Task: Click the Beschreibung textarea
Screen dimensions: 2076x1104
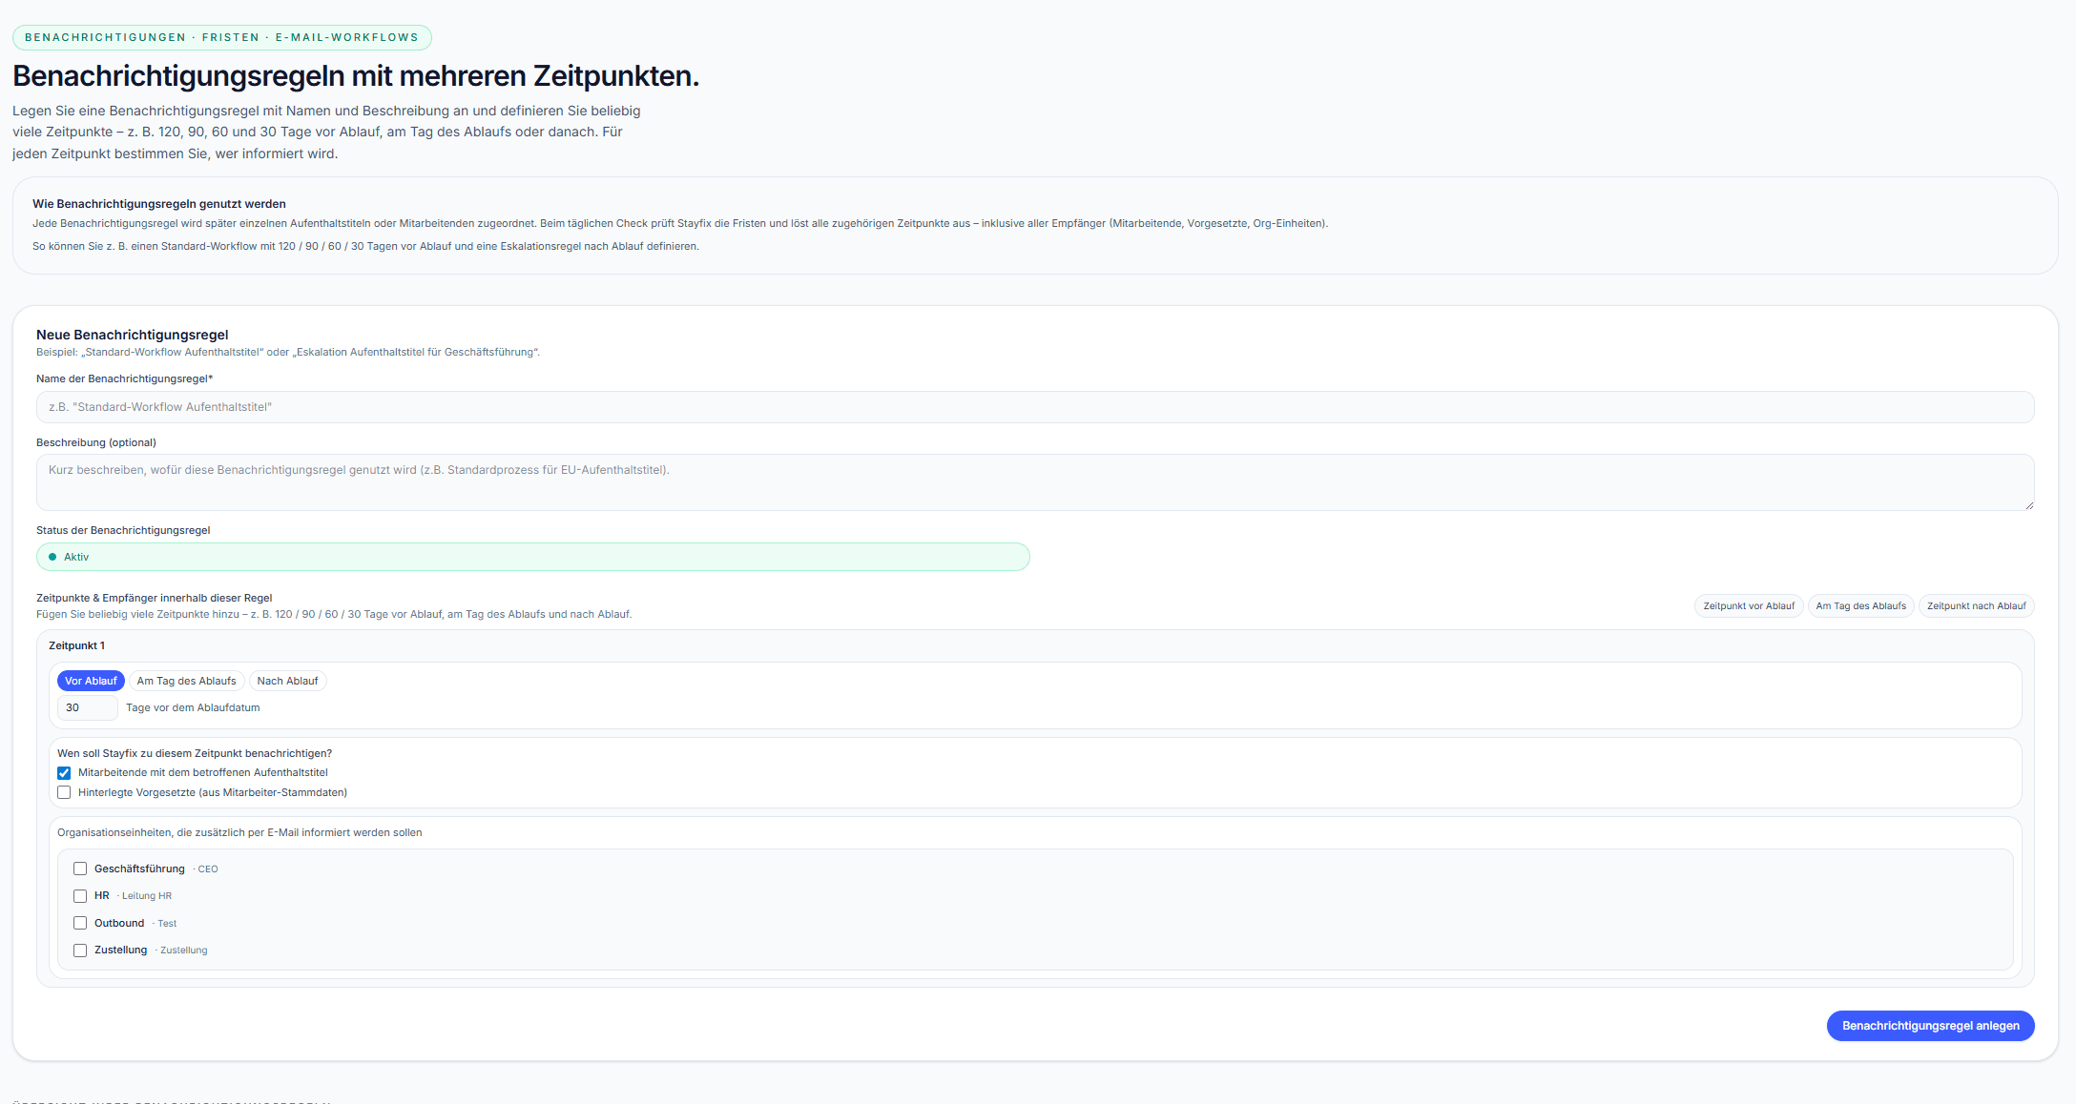Action: tap(1034, 481)
